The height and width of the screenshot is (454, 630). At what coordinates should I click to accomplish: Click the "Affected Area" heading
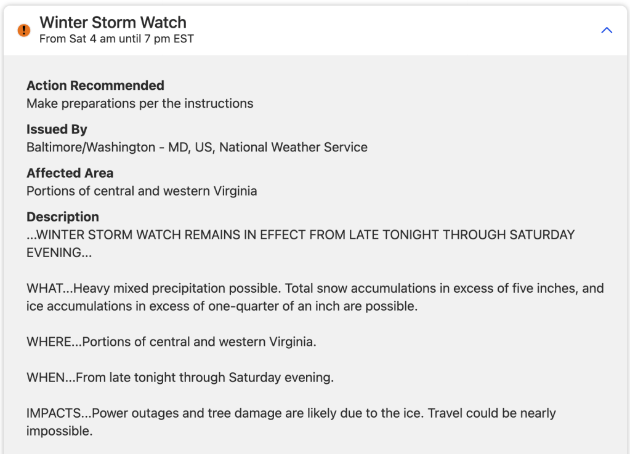[x=70, y=173]
